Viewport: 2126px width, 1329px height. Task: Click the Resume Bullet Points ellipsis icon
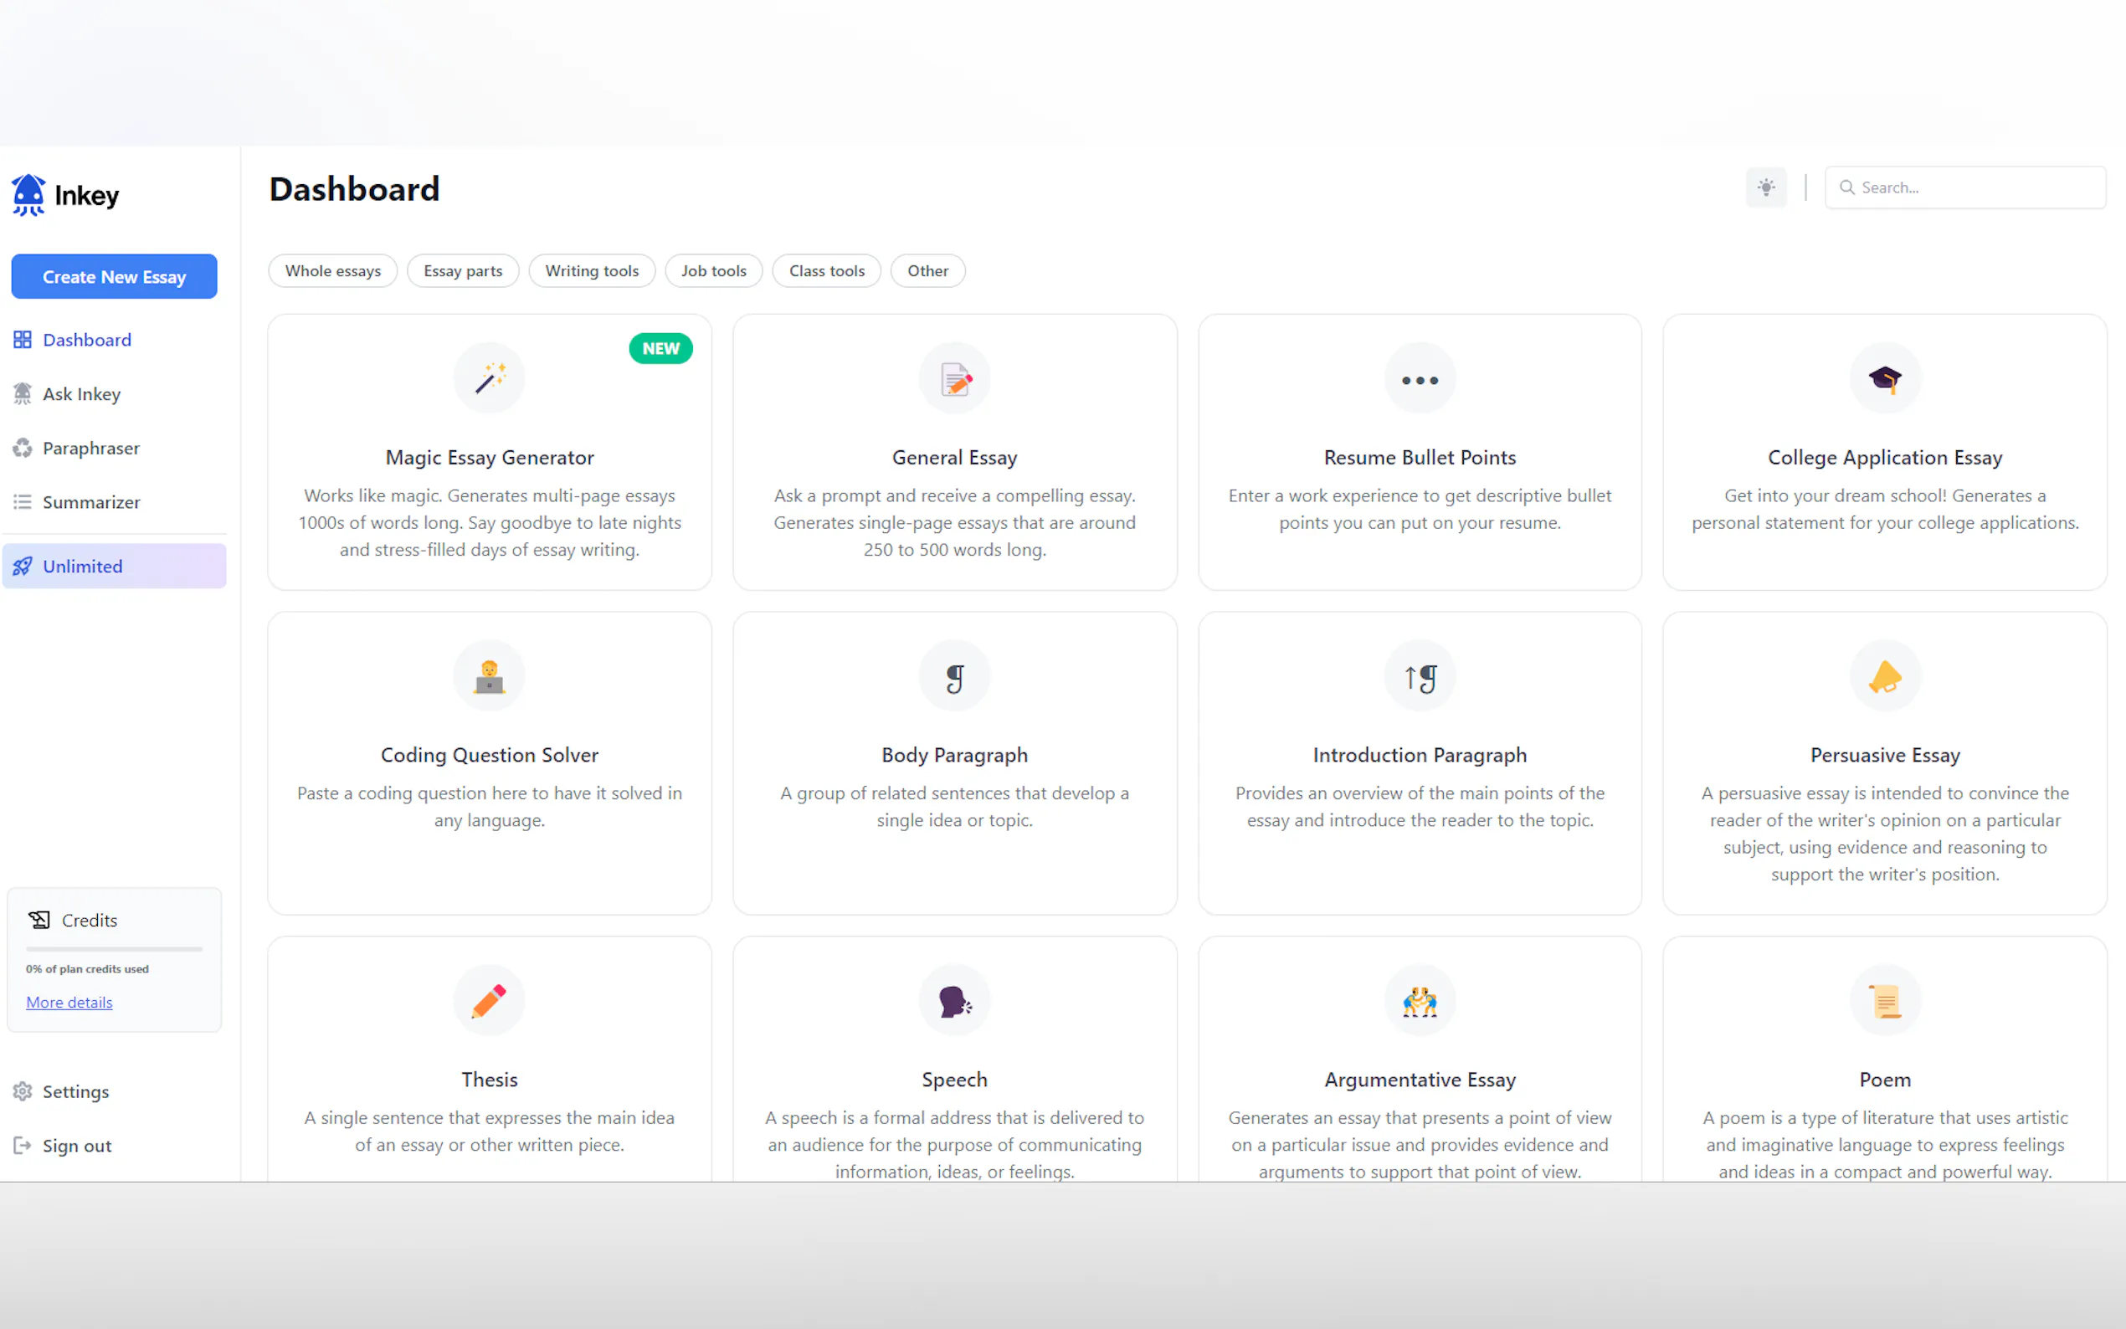pos(1419,378)
